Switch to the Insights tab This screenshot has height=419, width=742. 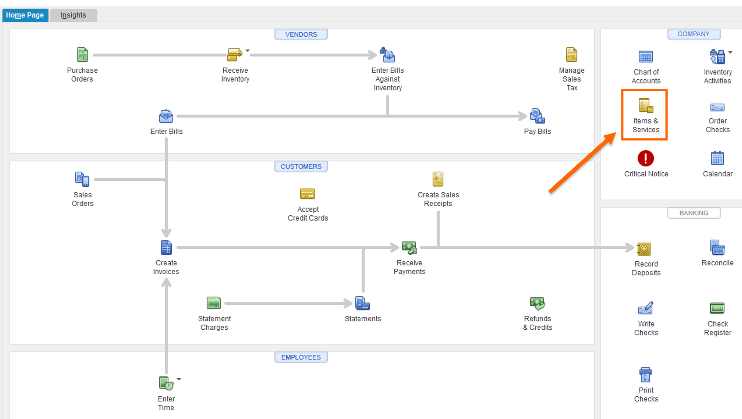click(73, 15)
